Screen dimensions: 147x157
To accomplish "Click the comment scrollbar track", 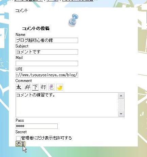I will [121, 105].
